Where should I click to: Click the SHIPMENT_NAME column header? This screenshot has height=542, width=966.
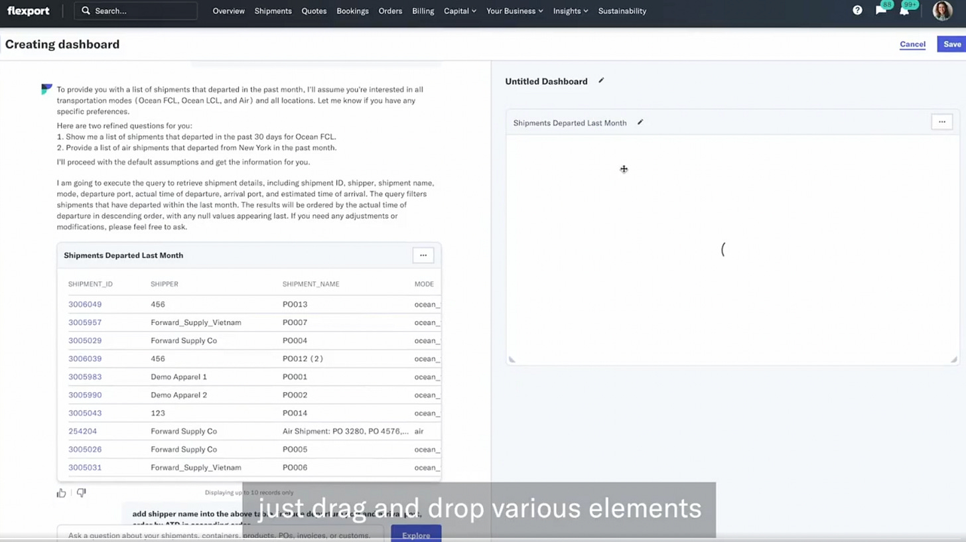coord(311,284)
